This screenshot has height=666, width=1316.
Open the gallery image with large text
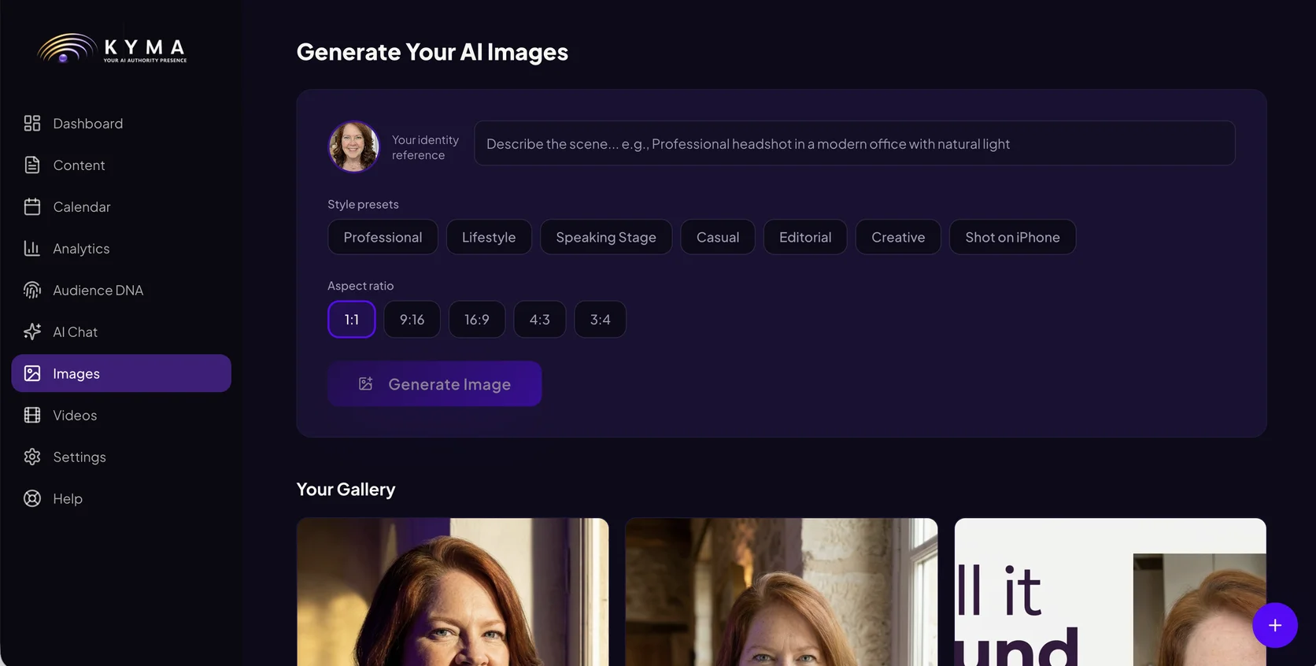point(1111,592)
